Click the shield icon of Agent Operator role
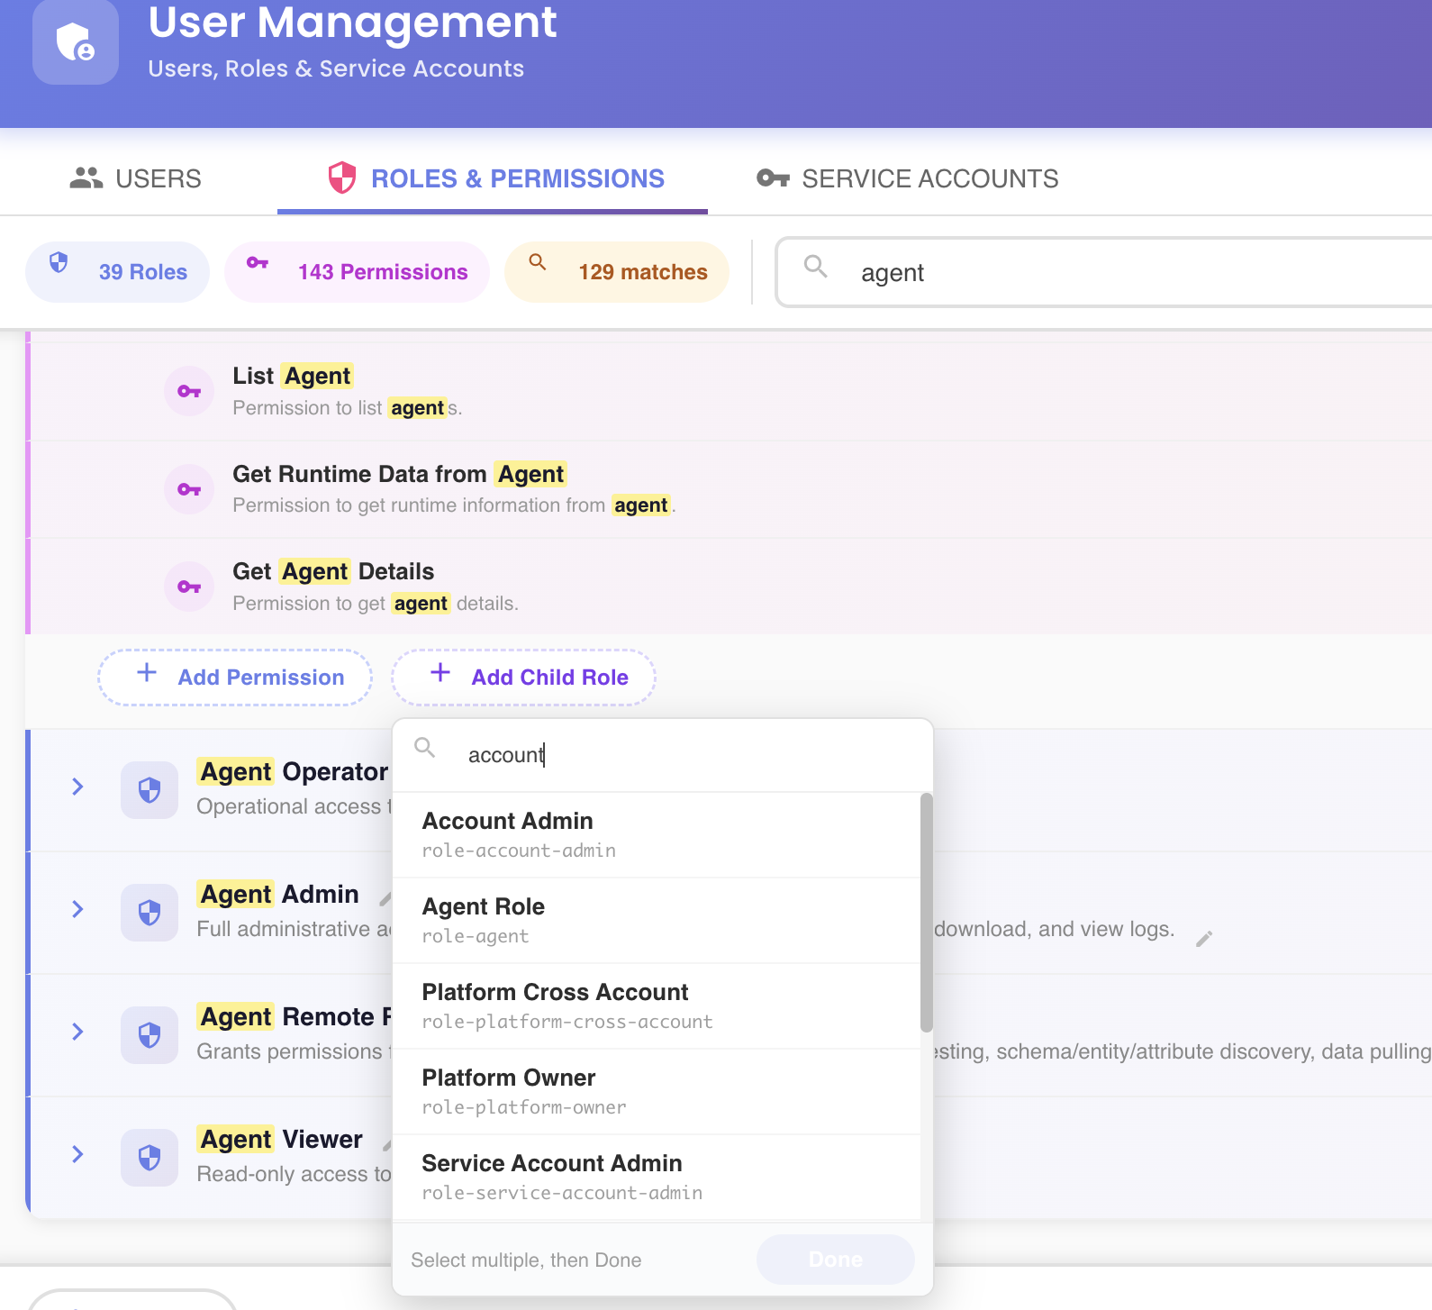 tap(150, 790)
